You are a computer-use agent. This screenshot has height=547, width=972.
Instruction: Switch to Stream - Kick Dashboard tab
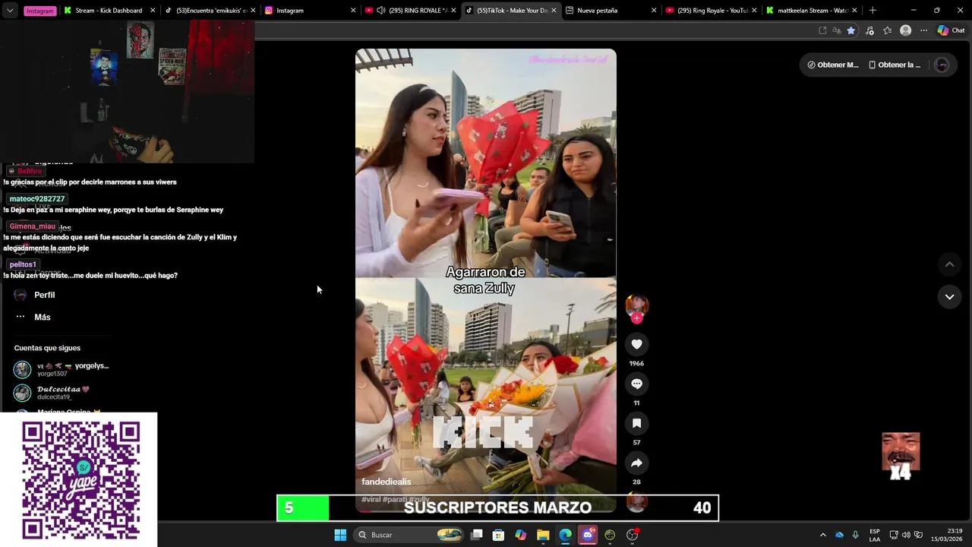109,10
